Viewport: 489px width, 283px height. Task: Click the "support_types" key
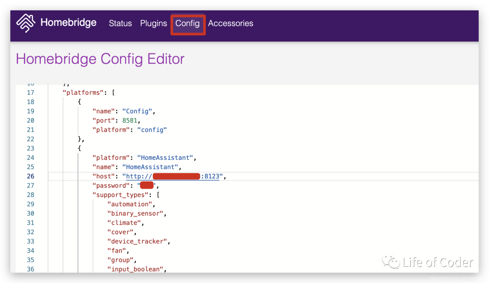click(x=120, y=195)
